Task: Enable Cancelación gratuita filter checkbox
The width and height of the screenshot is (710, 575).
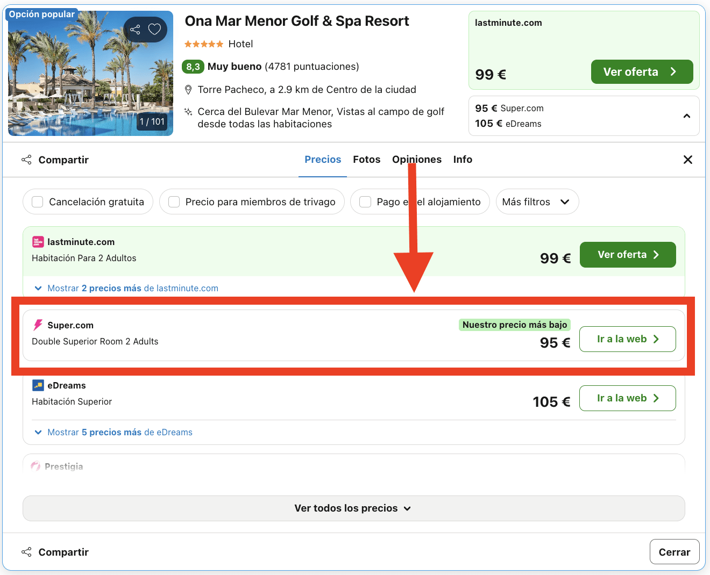Action: click(38, 202)
